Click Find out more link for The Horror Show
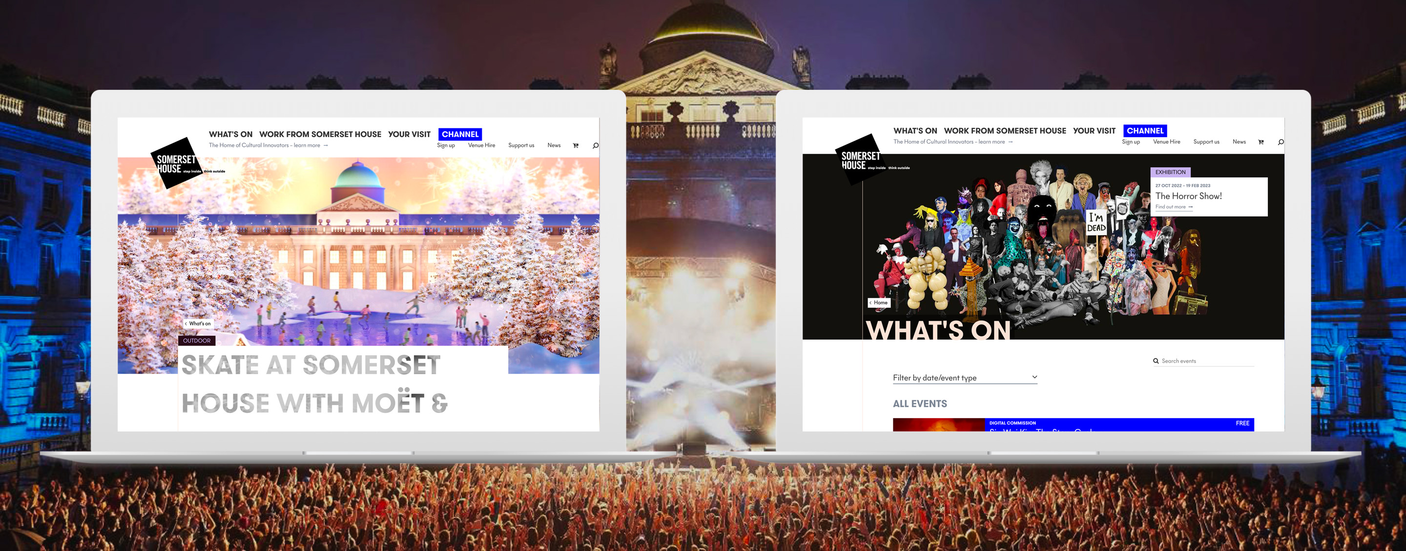 (x=1171, y=207)
